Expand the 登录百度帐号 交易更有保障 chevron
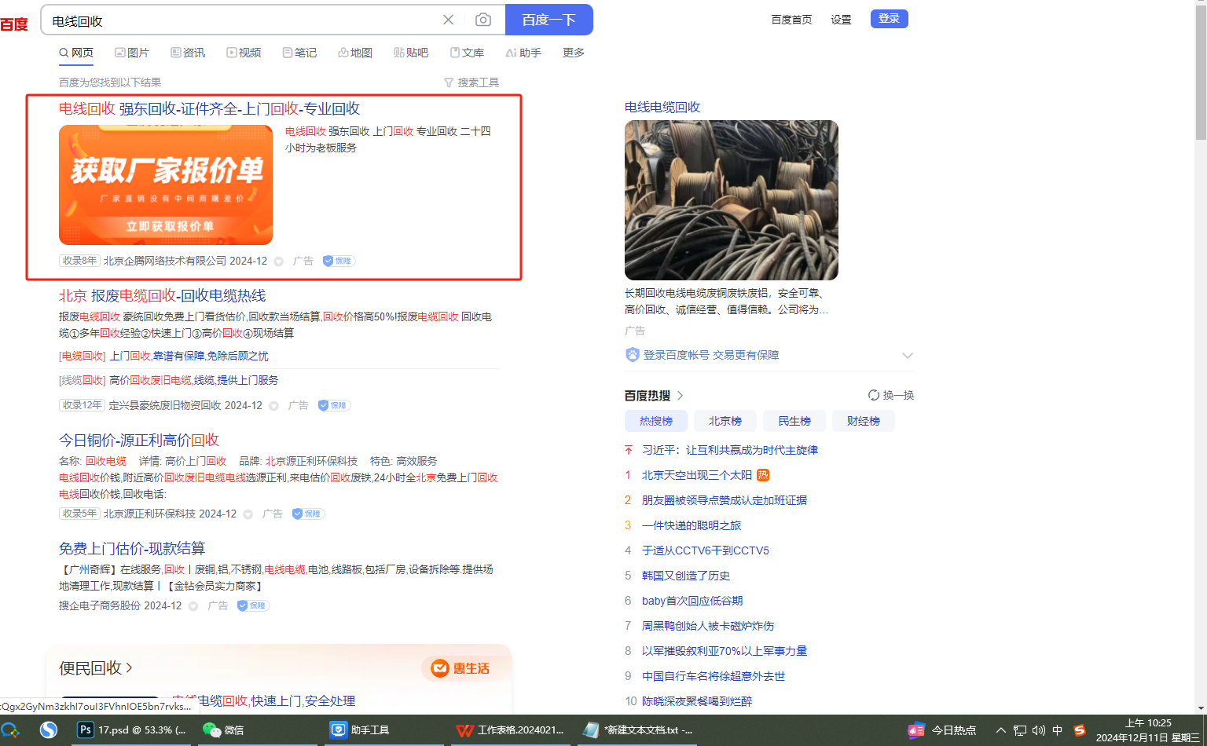The width and height of the screenshot is (1207, 746). click(908, 356)
